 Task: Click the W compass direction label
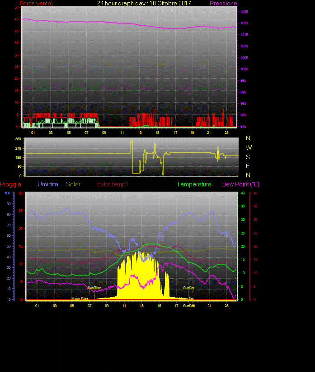(x=249, y=147)
